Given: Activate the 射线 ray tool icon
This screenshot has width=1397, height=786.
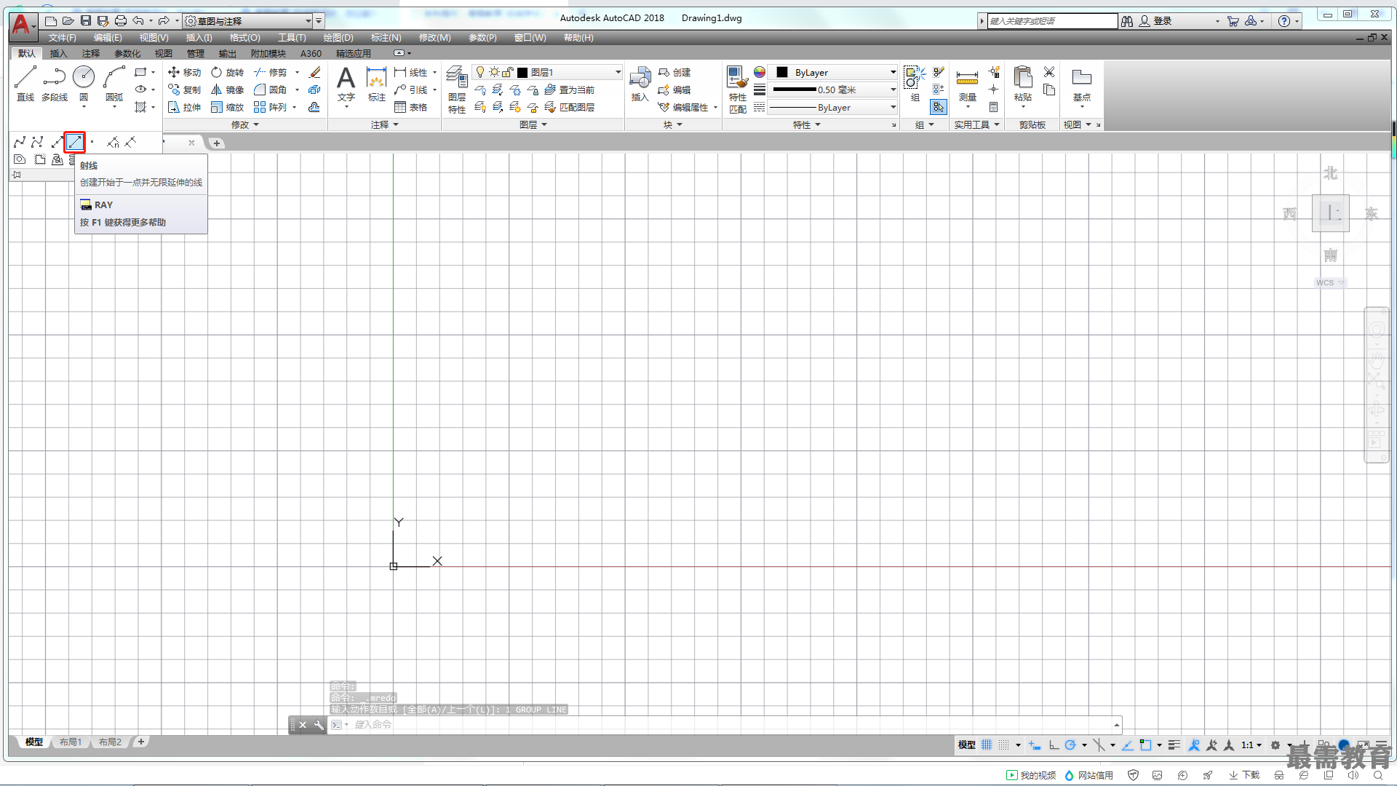Looking at the screenshot, I should pyautogui.click(x=75, y=142).
